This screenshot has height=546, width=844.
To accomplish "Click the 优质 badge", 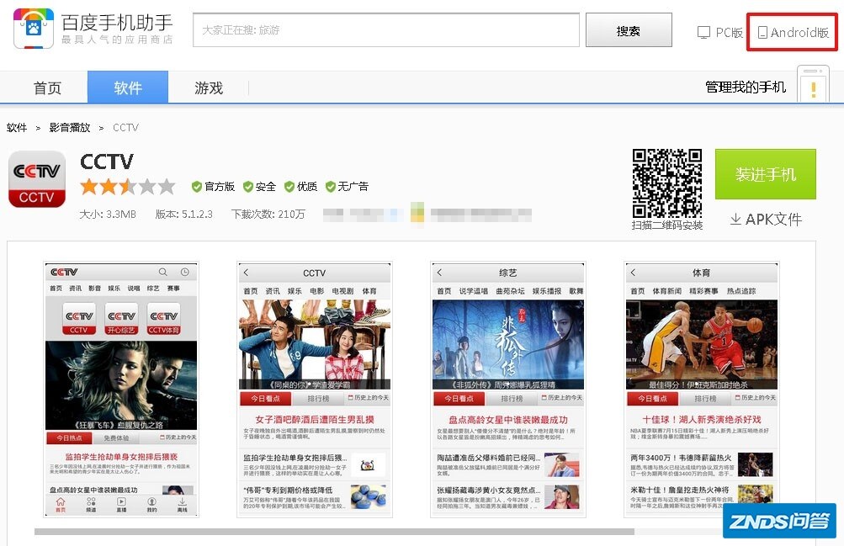I will (x=301, y=187).
